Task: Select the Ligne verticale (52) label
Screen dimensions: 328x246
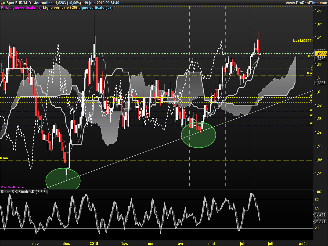Action: (95, 8)
